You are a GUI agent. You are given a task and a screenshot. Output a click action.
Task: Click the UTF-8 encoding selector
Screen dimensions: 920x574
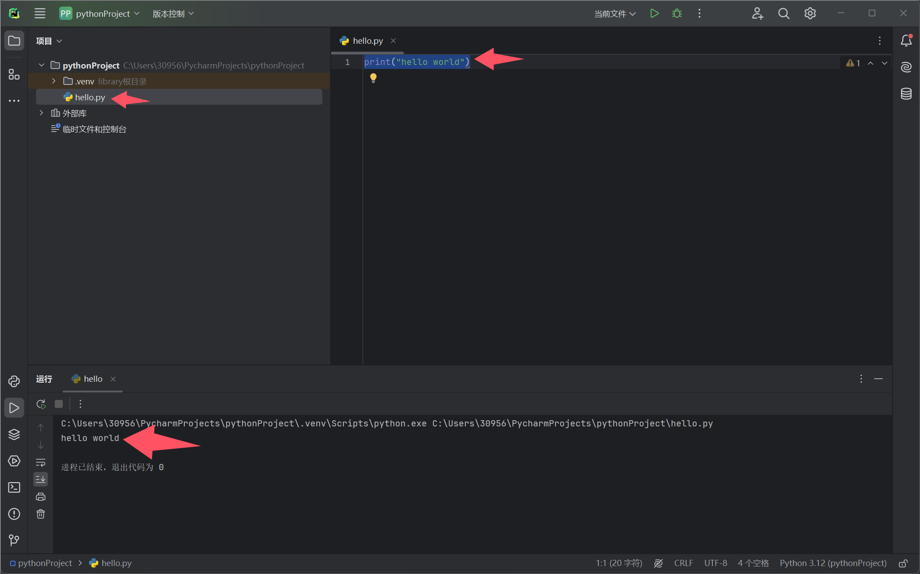pyautogui.click(x=715, y=563)
